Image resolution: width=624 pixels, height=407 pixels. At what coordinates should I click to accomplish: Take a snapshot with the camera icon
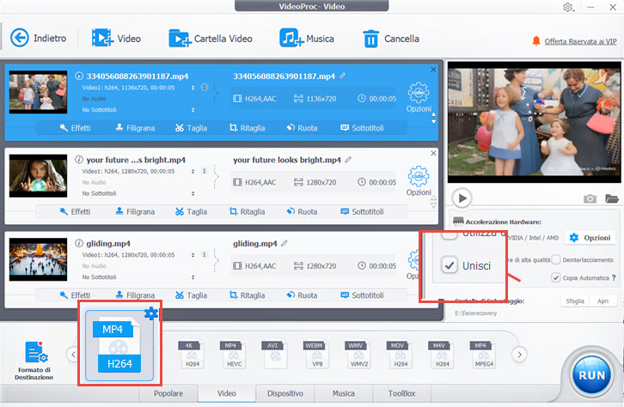[590, 198]
